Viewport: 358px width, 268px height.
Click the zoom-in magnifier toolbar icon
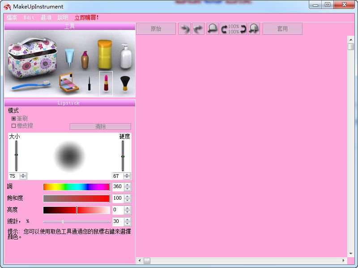[253, 29]
